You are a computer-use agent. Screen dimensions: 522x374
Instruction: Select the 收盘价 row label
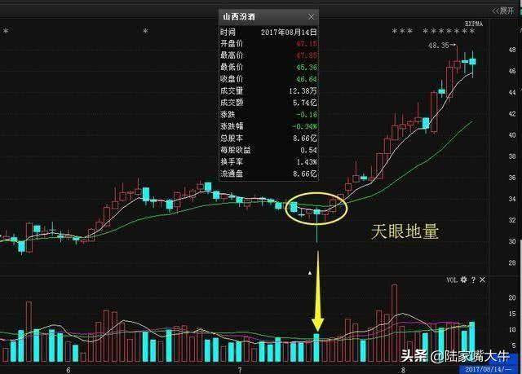coord(232,79)
